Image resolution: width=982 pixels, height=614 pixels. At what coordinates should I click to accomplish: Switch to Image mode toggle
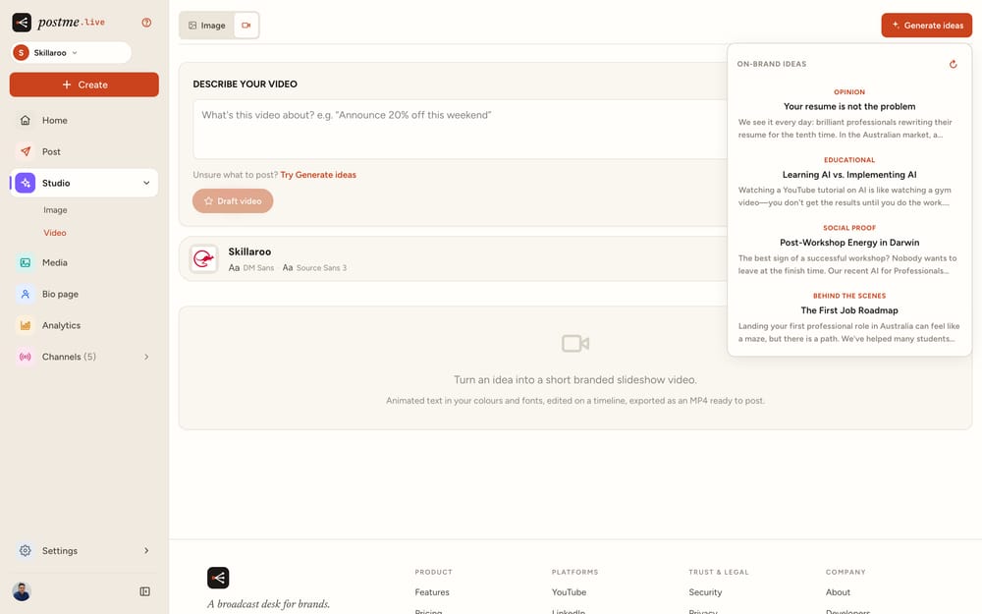[x=206, y=26]
